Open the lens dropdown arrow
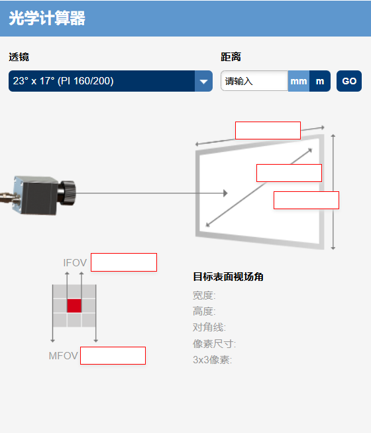371x433 pixels. [x=203, y=81]
